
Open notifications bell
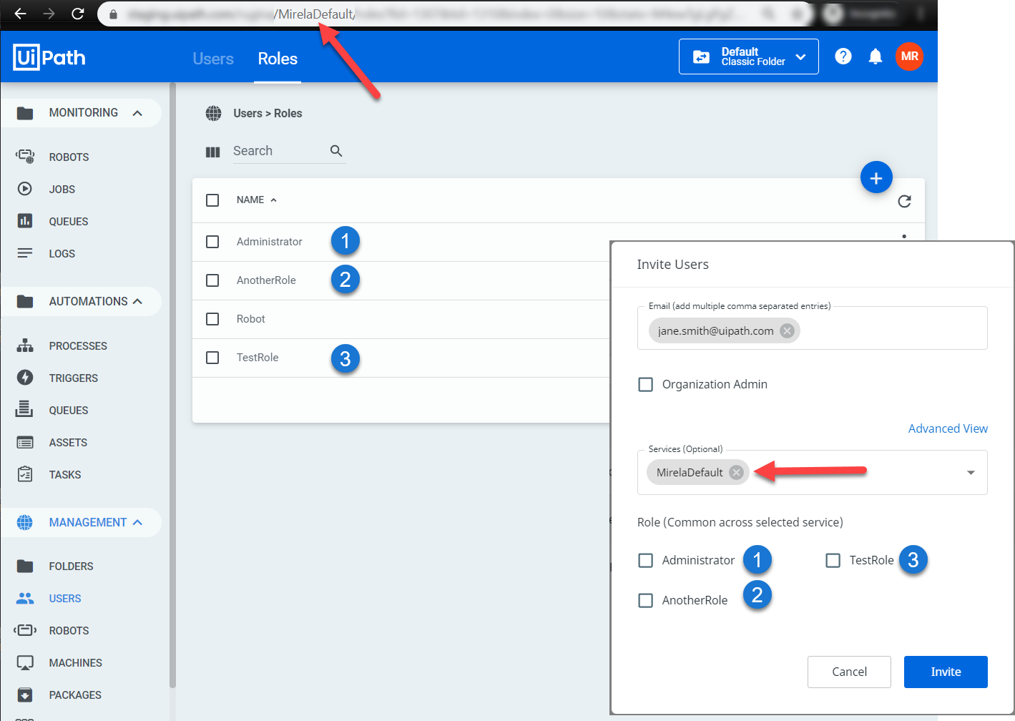tap(875, 57)
